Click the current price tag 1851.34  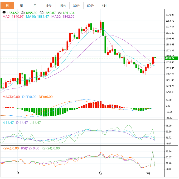[x=170, y=58]
